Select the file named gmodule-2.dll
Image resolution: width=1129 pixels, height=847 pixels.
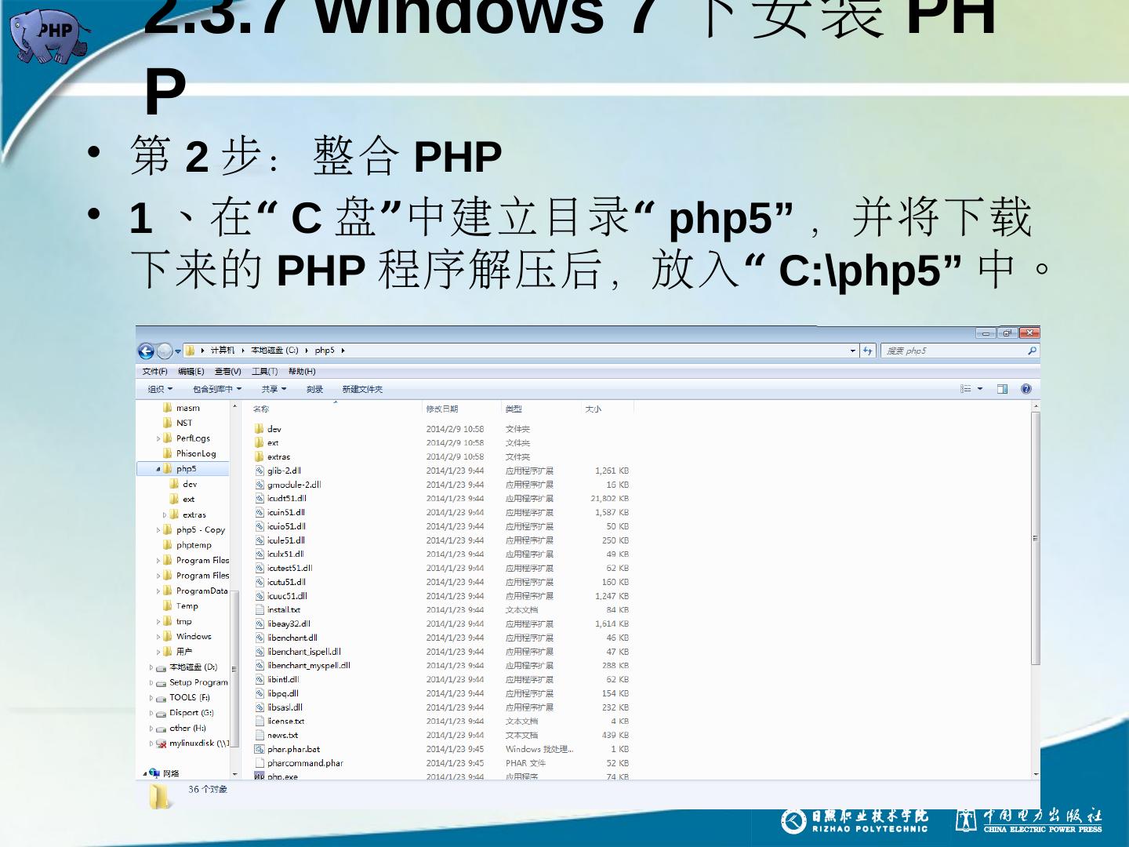tap(294, 485)
